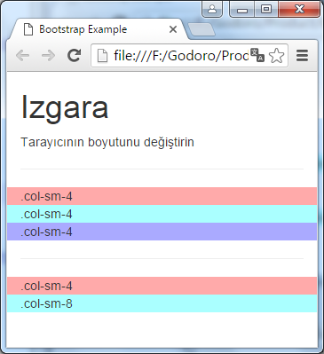Screen dimensions: 324x354
Task: Close the Bootstrap Example tab
Action: 173,29
